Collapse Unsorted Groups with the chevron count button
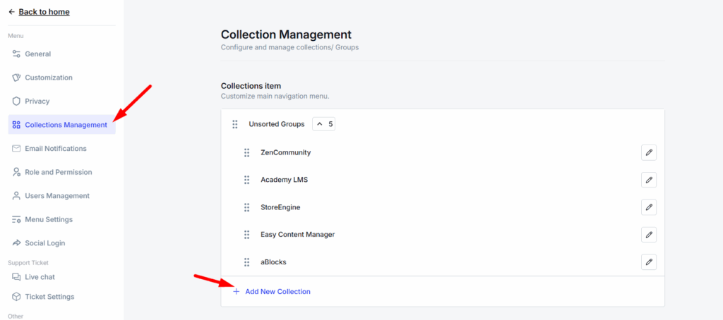 click(323, 124)
